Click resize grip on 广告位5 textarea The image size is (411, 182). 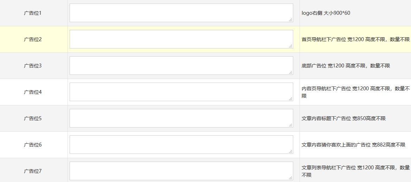290,125
